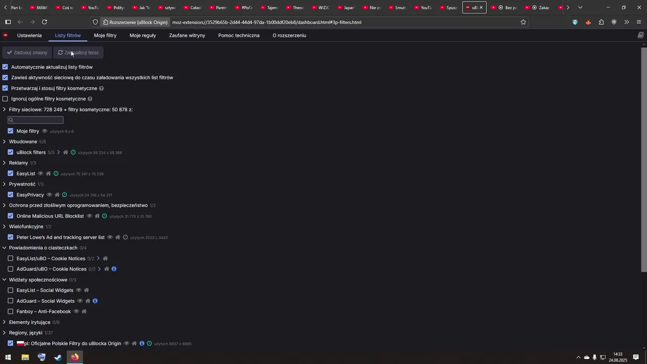Open info icon for Oficjalne Polskie Filtry
This screenshot has height=364, width=647.
[x=142, y=344]
